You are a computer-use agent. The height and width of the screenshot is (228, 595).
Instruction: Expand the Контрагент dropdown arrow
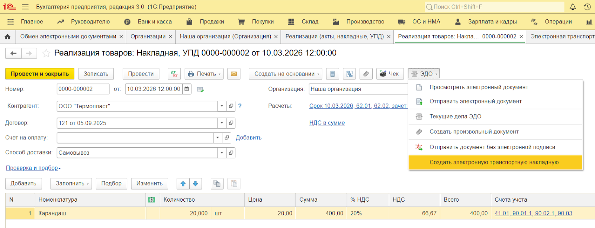[222, 106]
